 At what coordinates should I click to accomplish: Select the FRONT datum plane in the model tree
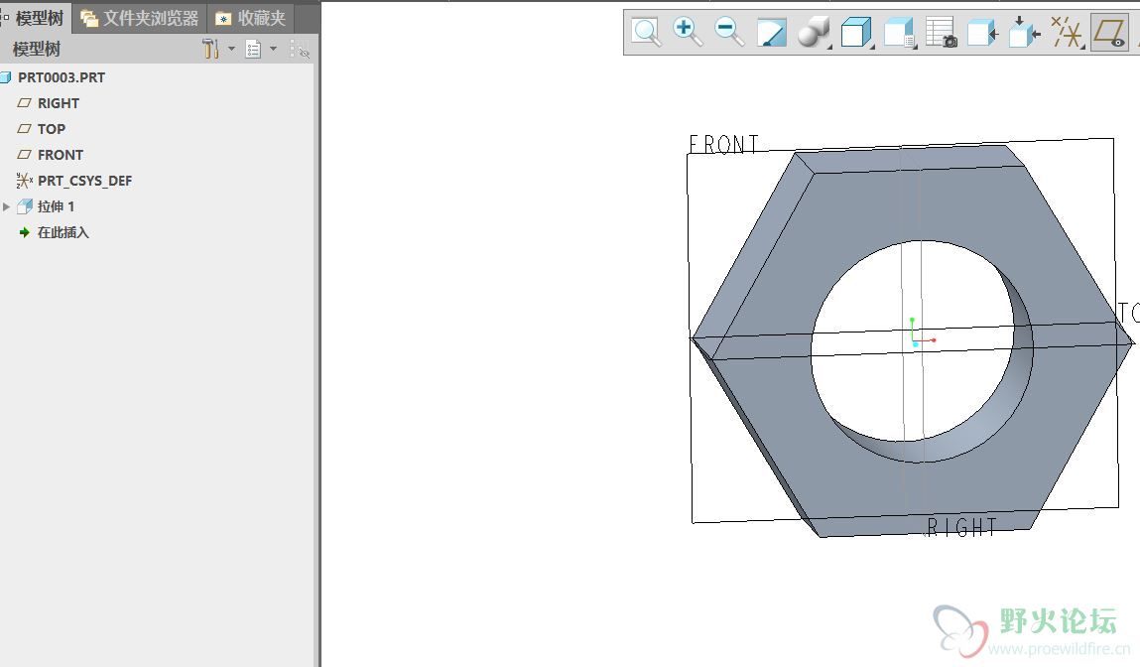[61, 155]
